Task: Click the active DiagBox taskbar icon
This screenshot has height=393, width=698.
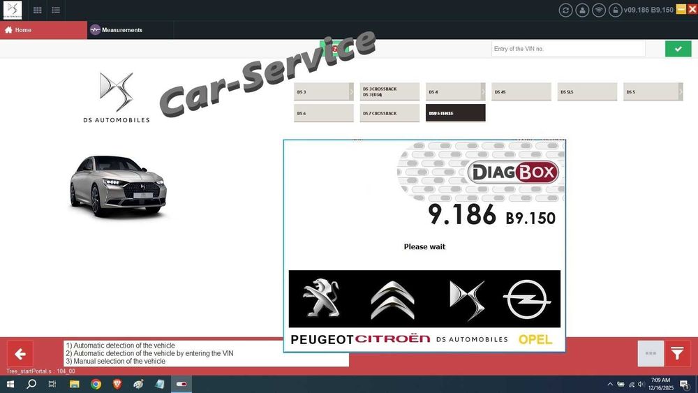Action: (181, 384)
